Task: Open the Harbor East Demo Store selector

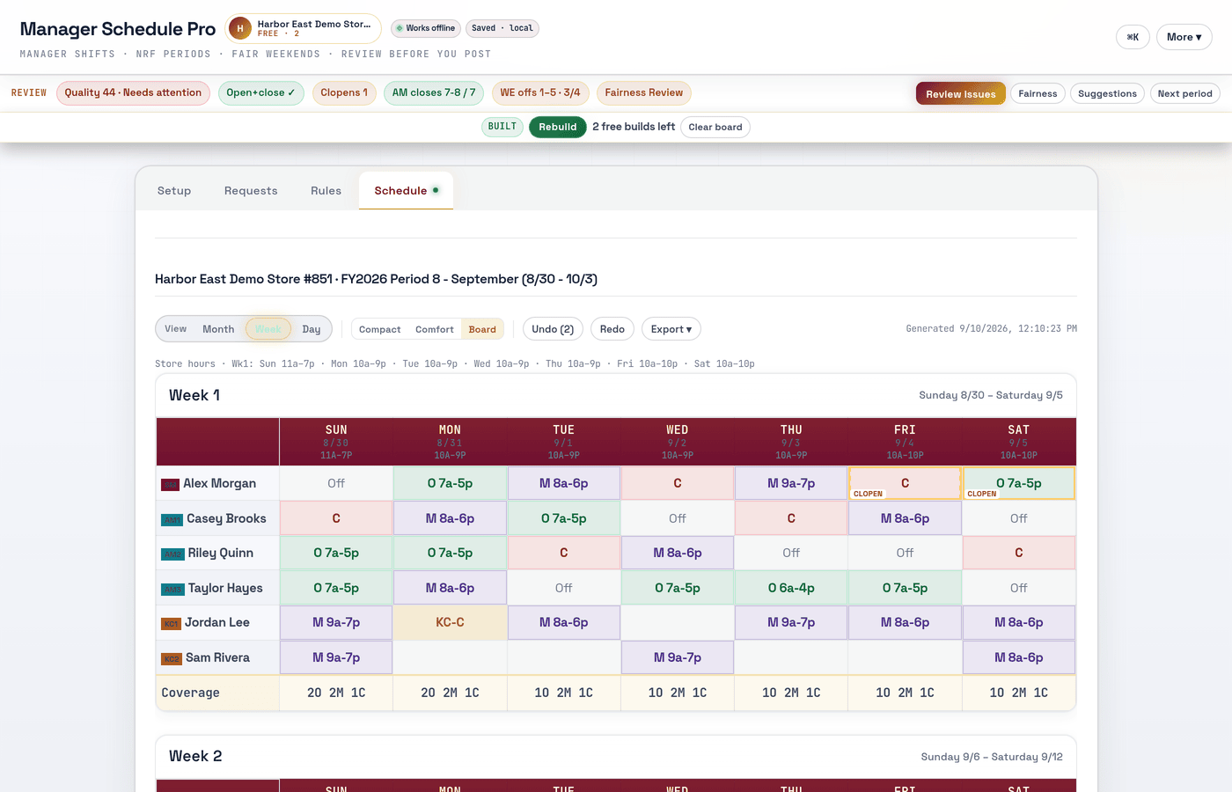Action: pyautogui.click(x=303, y=28)
